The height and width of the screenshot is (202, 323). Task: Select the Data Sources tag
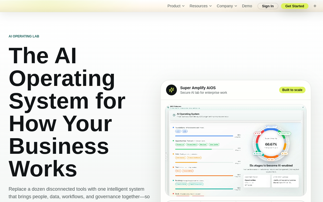pos(180,158)
